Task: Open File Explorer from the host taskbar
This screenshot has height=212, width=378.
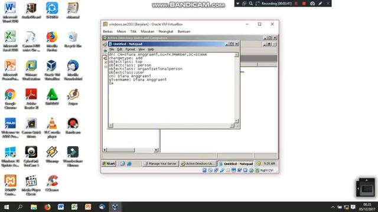Action: pos(34,207)
